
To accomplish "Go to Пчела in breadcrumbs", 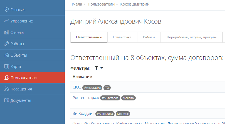I will click(76, 4).
